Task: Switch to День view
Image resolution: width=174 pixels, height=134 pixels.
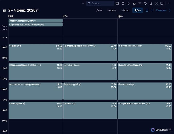Action: (x=99, y=10)
